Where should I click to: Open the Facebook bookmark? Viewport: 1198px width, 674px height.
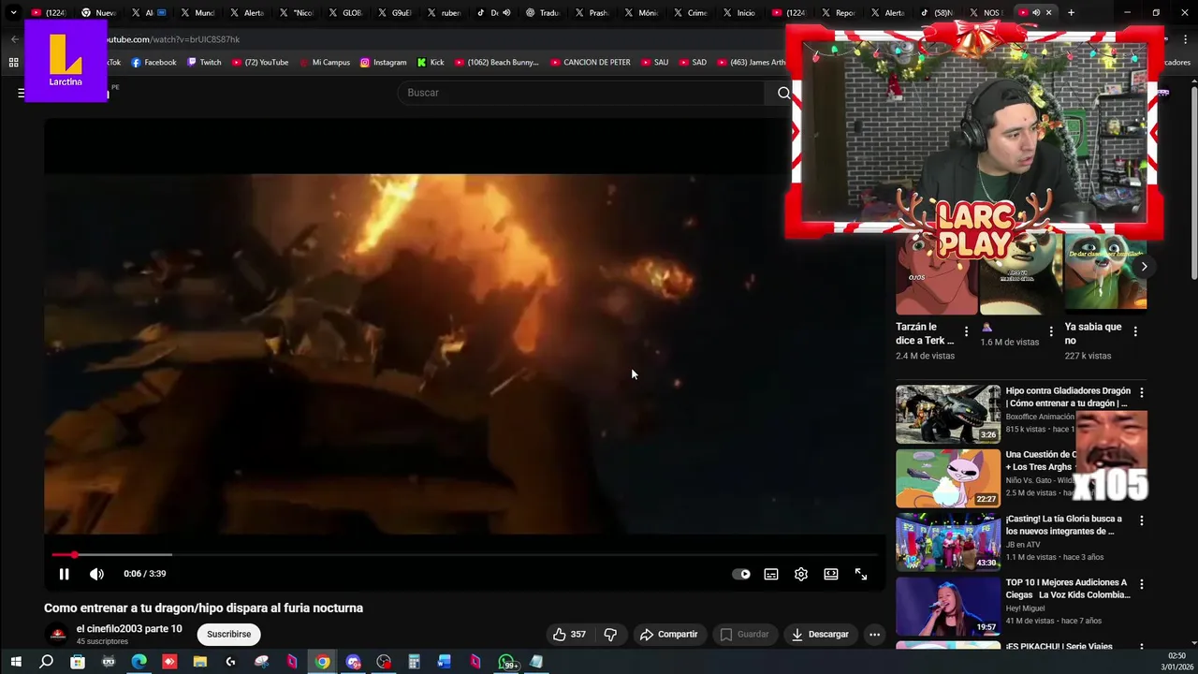tap(153, 63)
